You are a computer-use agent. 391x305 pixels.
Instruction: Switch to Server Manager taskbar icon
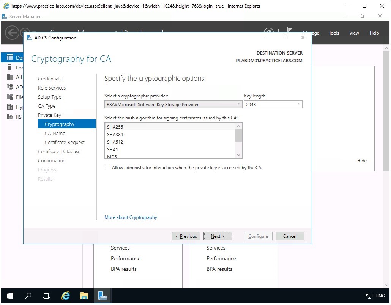pos(102,296)
